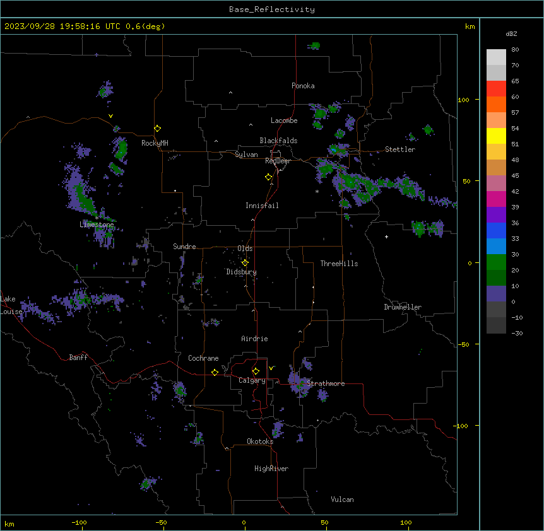Click the large radar echo northwest of Limestone

click(x=80, y=190)
